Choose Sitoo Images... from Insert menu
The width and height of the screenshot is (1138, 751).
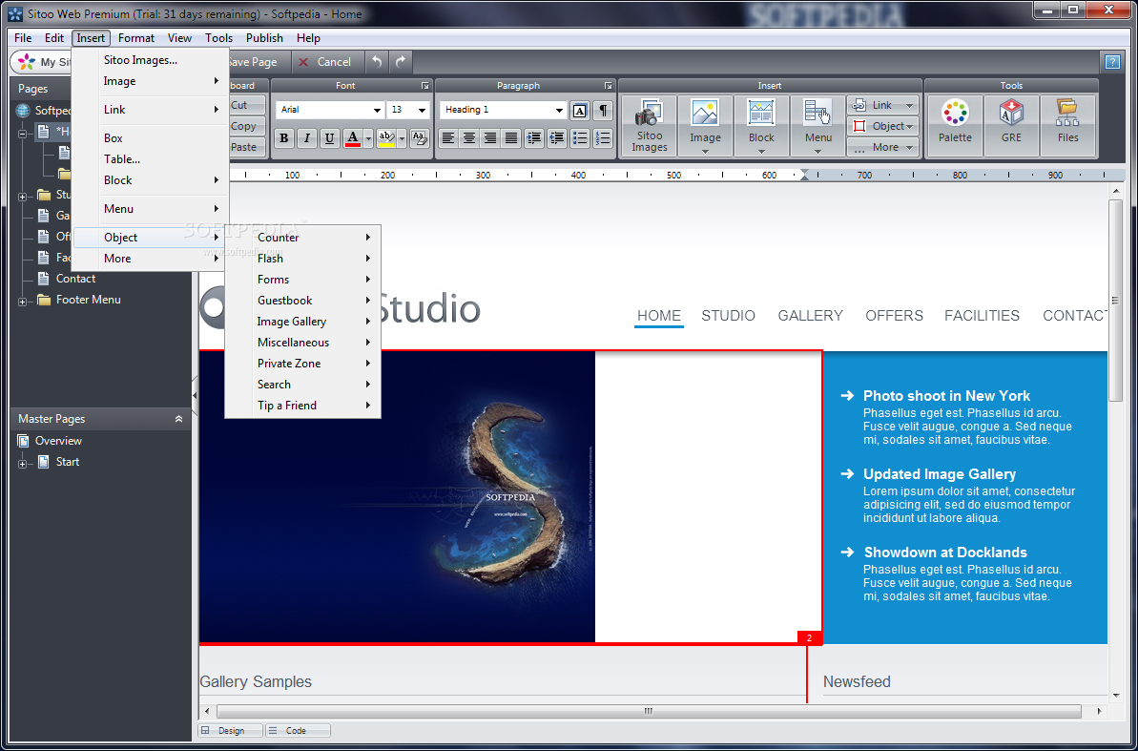pyautogui.click(x=152, y=60)
